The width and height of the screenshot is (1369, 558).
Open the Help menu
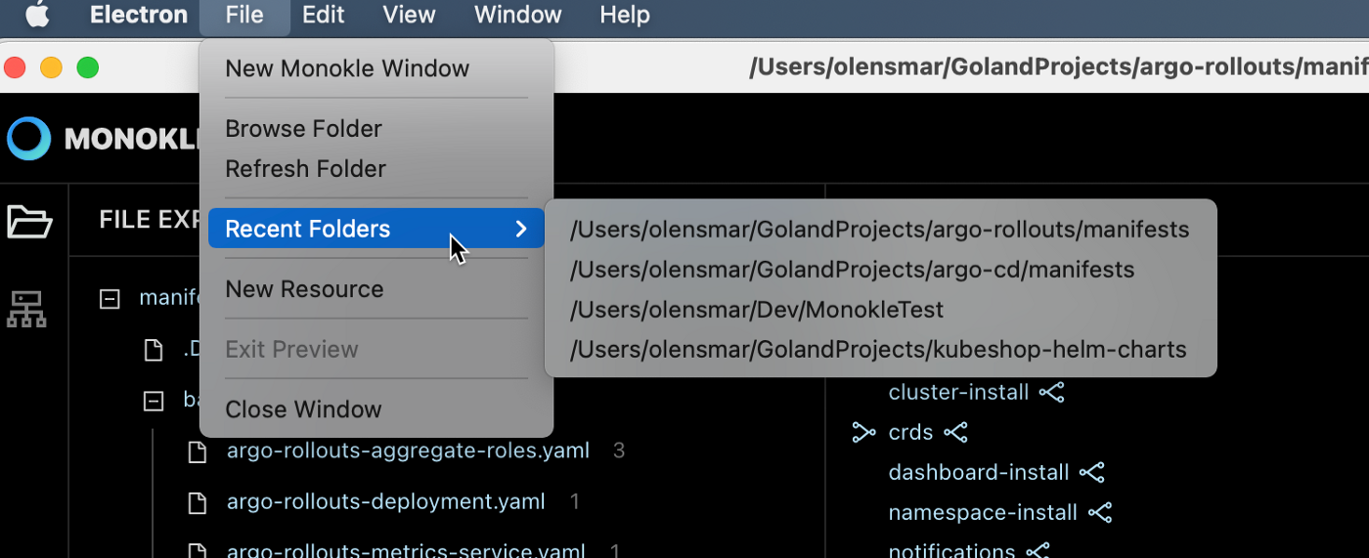(x=624, y=15)
